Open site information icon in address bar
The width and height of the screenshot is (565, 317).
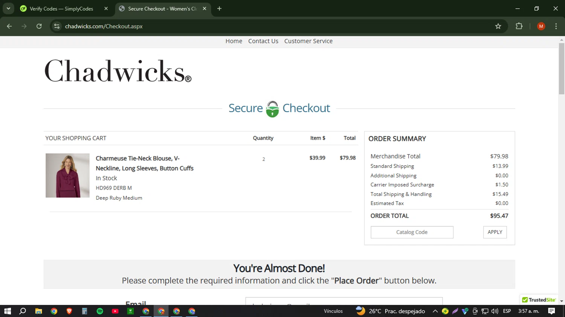[57, 26]
